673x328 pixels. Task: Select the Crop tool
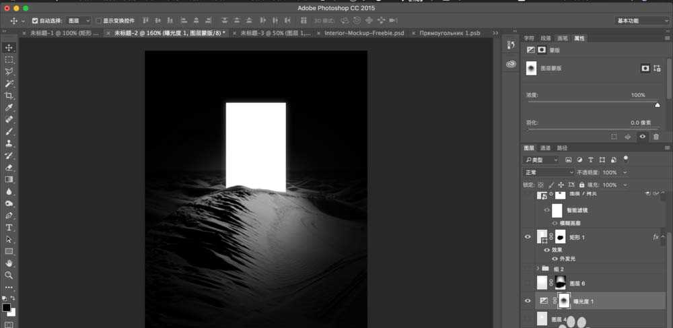9,96
